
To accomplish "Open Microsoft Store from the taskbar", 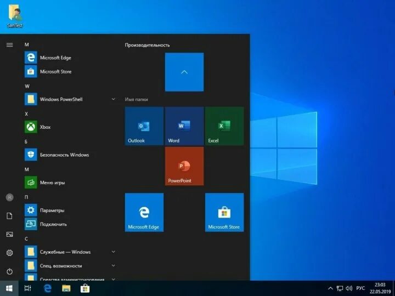I will 85,288.
